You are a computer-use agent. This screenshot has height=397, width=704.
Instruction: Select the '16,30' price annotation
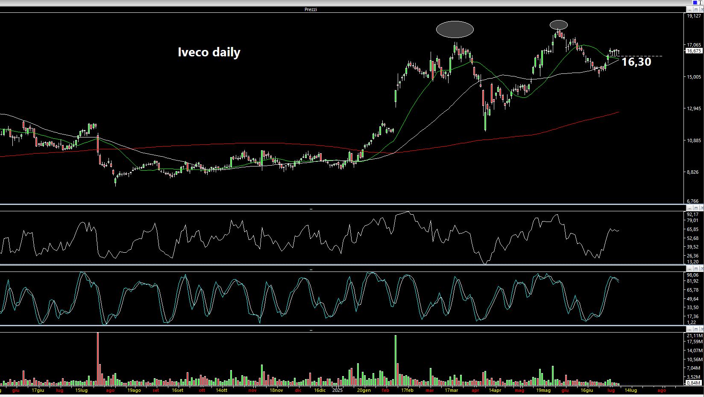pos(636,62)
